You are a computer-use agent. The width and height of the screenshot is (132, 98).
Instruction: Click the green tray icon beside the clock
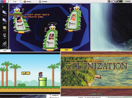click(x=124, y=2)
